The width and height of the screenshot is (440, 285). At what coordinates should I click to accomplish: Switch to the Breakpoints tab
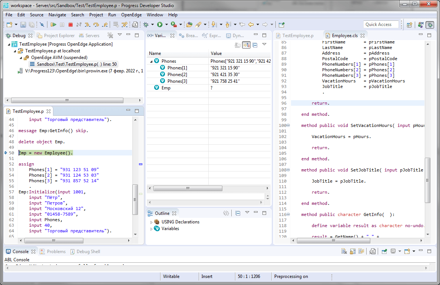point(189,36)
